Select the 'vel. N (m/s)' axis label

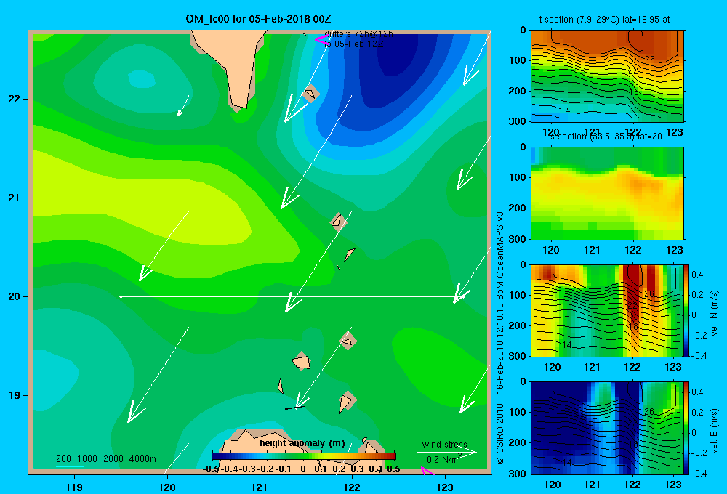(714, 313)
